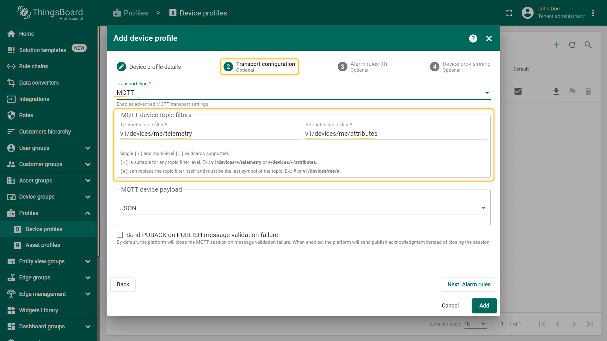Image resolution: width=607 pixels, height=341 pixels.
Task: Expand Edge management chevron in sidebar
Action: pos(88,294)
